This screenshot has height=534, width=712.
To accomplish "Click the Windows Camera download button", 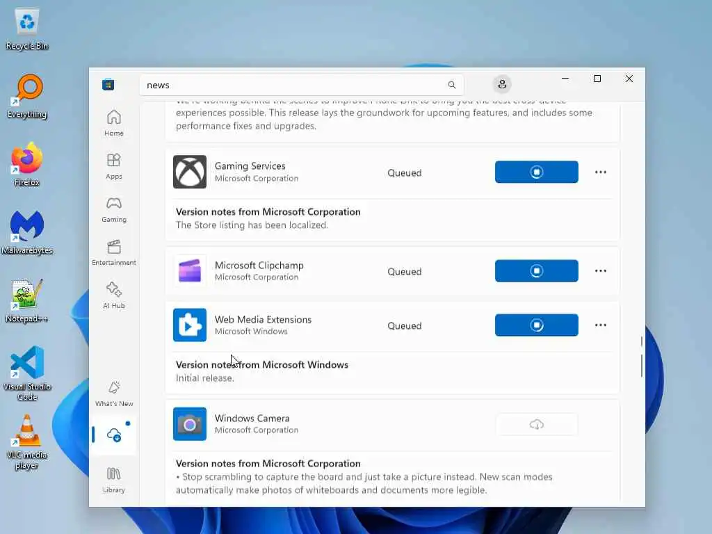I will click(536, 424).
